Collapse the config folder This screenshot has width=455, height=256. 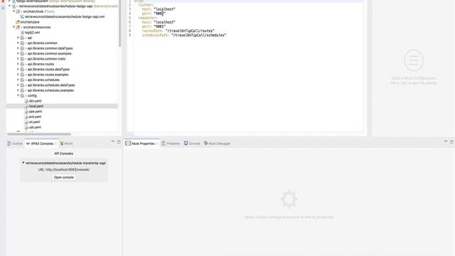click(x=18, y=95)
